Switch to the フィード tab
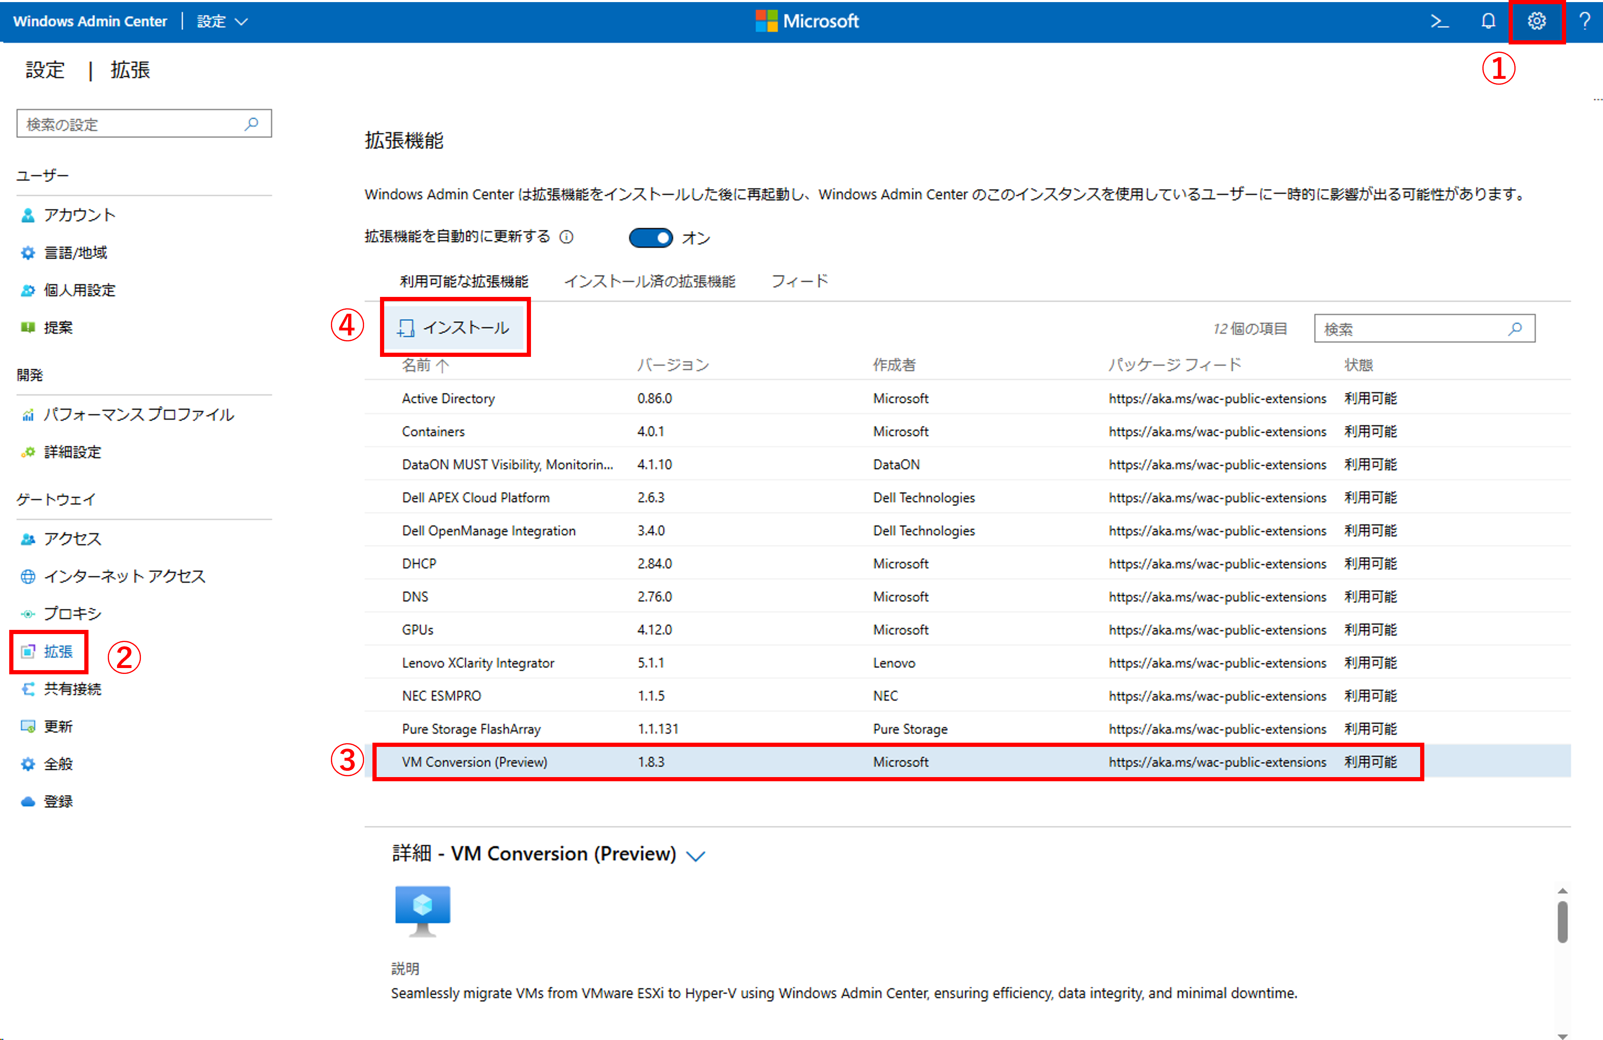Screen dimensions: 1603x1040 pos(799,281)
